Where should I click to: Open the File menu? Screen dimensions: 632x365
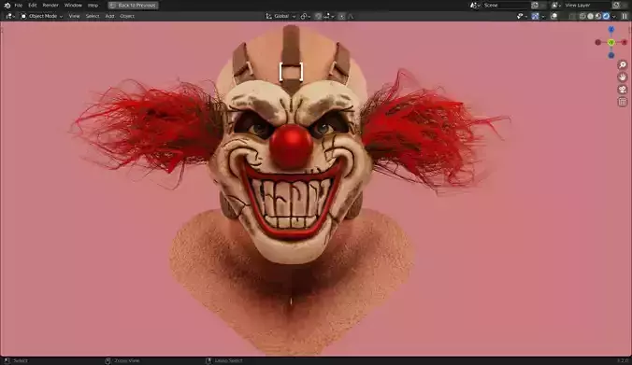[x=19, y=6]
